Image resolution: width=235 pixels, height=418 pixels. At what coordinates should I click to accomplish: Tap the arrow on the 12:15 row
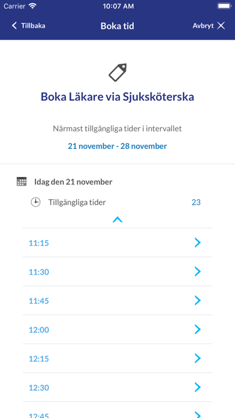[197, 359]
